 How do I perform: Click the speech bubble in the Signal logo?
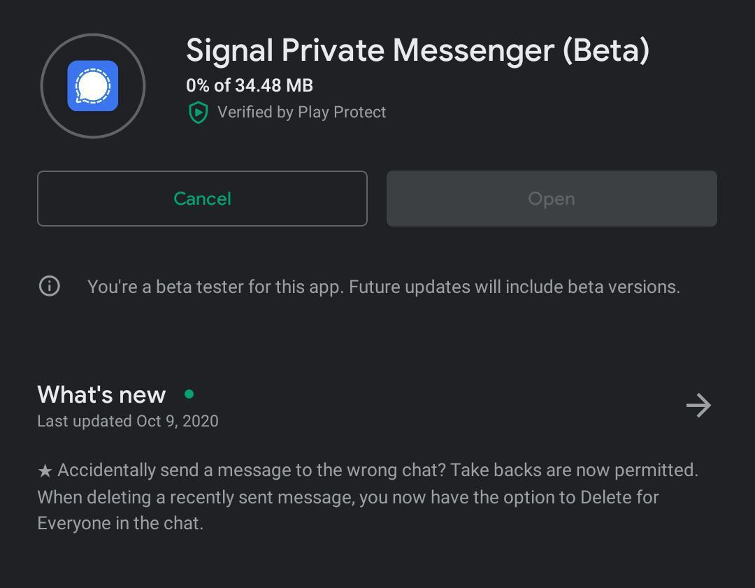pyautogui.click(x=93, y=85)
